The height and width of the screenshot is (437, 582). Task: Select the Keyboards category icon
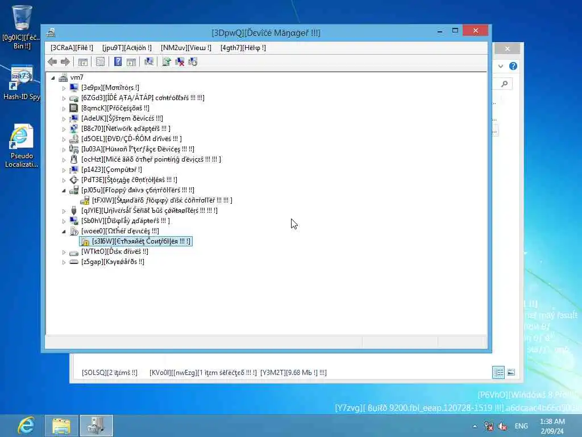click(x=74, y=262)
